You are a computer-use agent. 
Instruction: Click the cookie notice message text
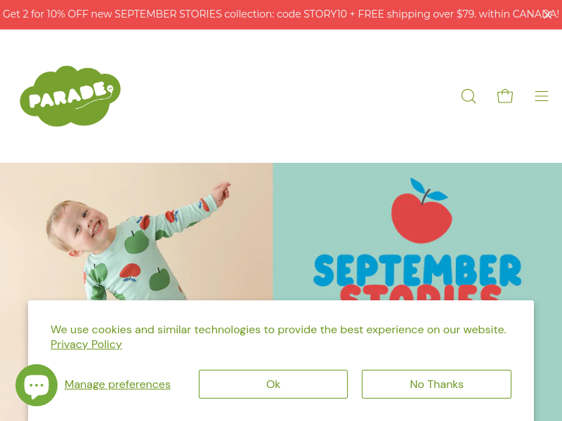278,330
